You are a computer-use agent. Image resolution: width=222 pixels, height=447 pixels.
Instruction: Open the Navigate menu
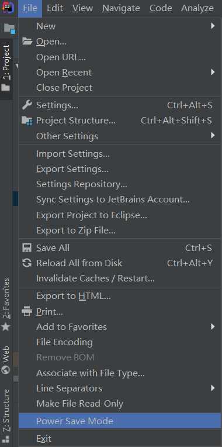click(x=122, y=8)
